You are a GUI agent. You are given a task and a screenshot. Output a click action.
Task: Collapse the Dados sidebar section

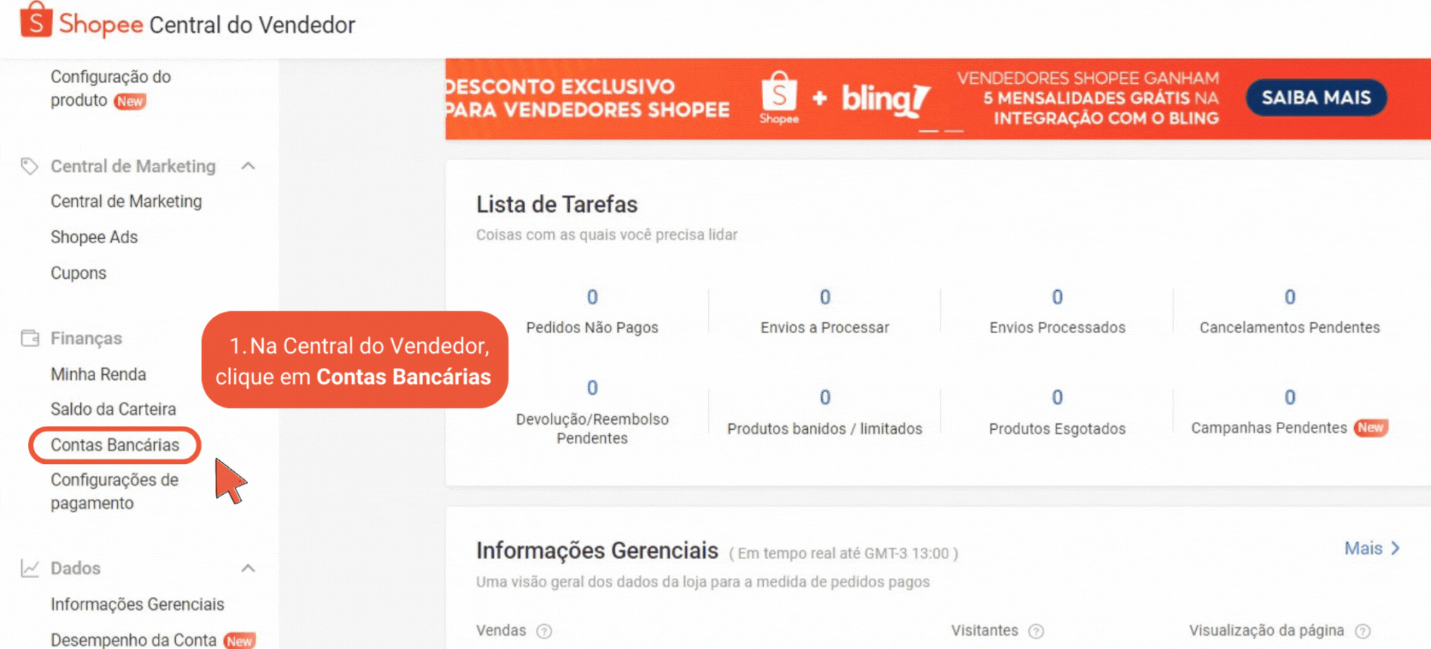(248, 568)
